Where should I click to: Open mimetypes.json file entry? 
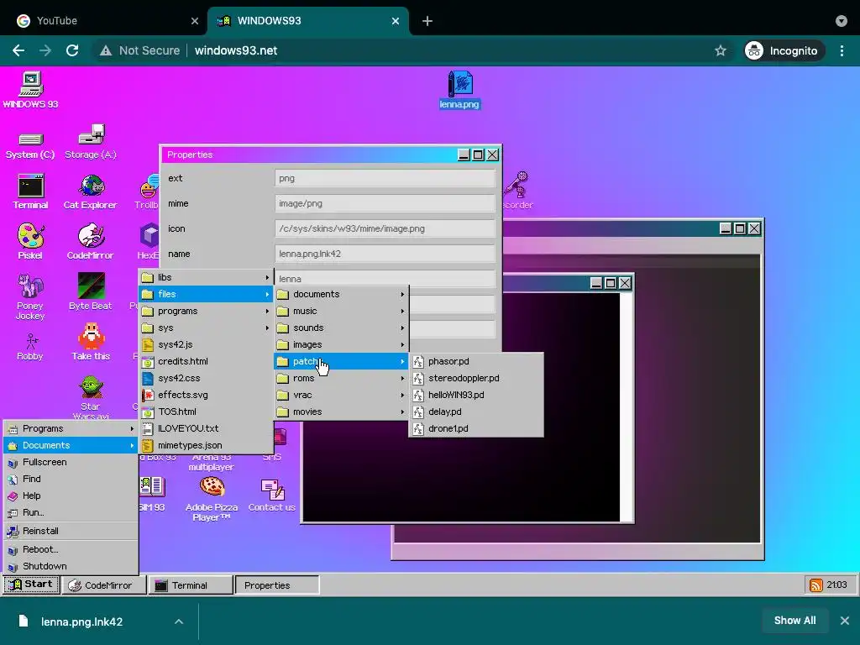(x=207, y=445)
